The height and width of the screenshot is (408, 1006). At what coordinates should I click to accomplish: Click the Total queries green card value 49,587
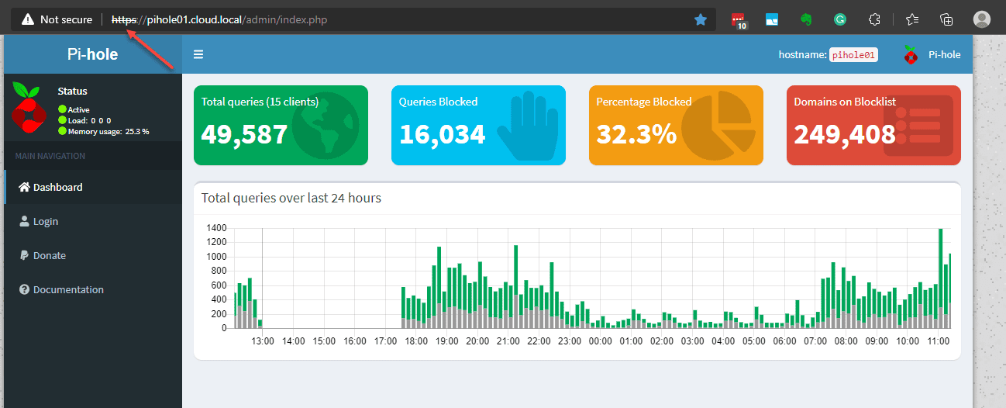pos(244,133)
